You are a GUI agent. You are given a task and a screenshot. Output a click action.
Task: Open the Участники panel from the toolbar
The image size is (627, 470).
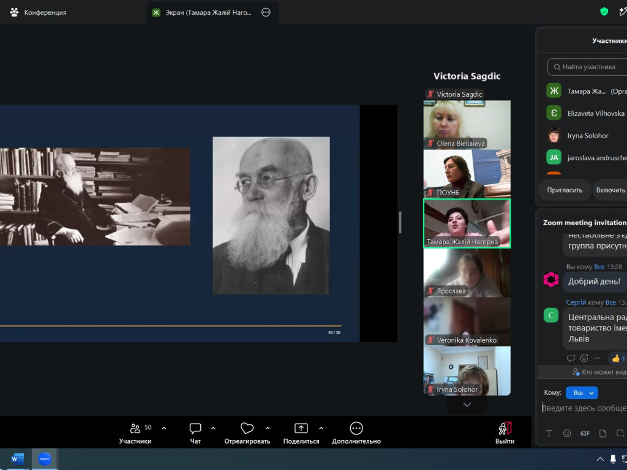pos(135,433)
